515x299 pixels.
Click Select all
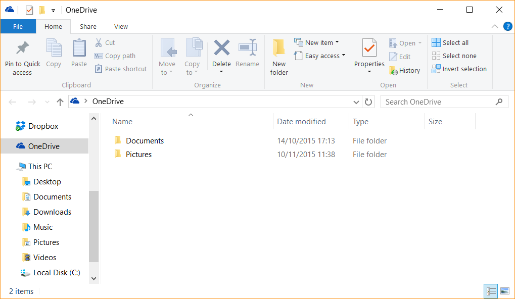tap(450, 42)
